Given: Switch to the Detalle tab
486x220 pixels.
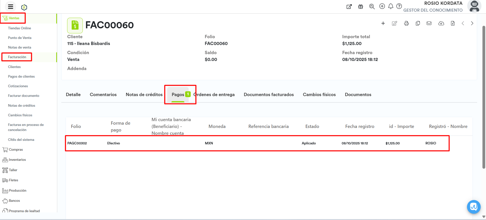Looking at the screenshot, I should [73, 95].
